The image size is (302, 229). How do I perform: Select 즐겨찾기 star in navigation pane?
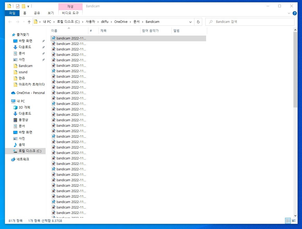(x=20, y=35)
